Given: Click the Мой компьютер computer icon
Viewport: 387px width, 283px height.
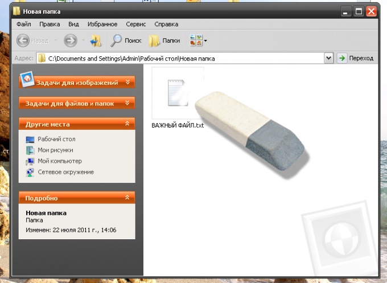Looking at the screenshot, I should (30, 161).
